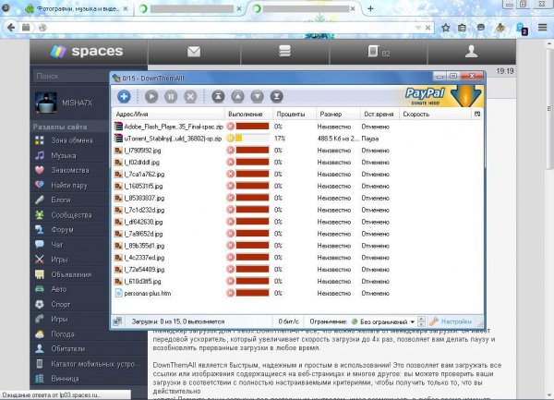Open Объявления section in sidebar
554x400 pixels.
[x=70, y=274]
